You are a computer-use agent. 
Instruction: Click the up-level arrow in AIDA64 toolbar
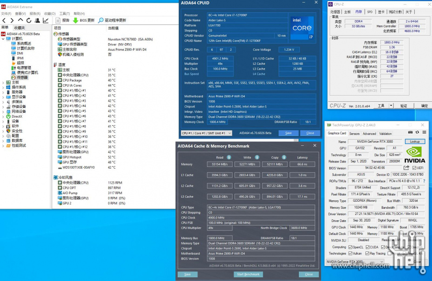tap(20, 20)
